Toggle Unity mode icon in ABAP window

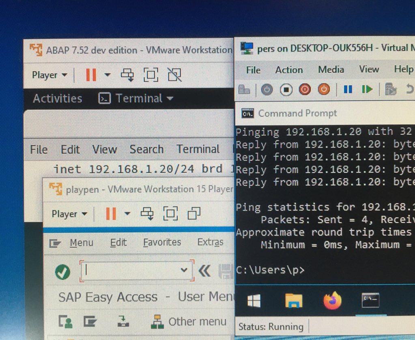pyautogui.click(x=175, y=75)
